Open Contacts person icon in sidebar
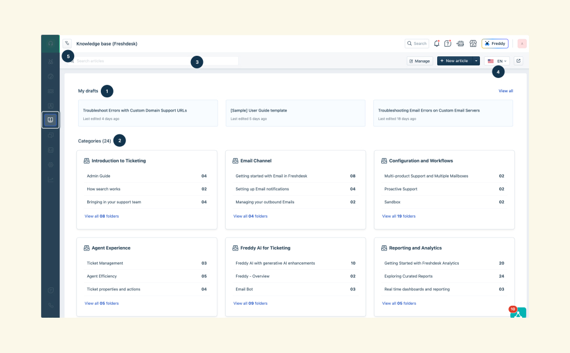 click(51, 106)
